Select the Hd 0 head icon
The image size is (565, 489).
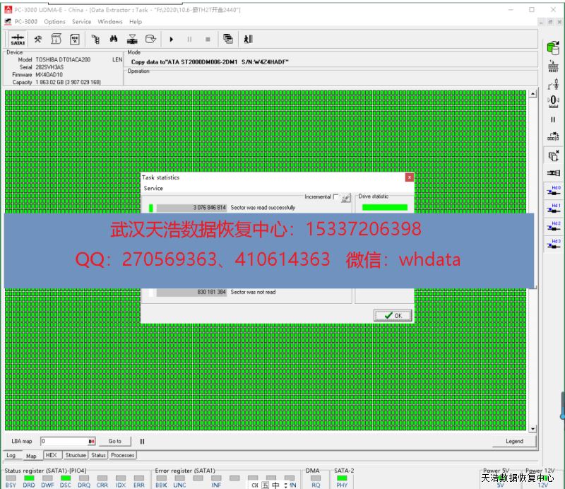(x=553, y=191)
